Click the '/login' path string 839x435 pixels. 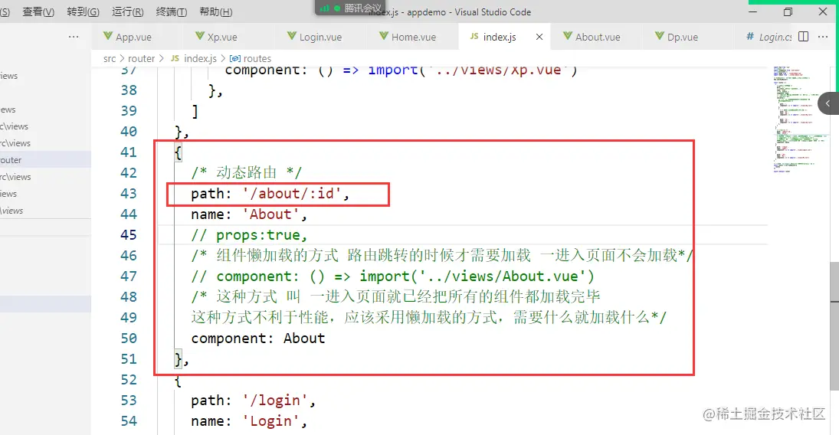[x=275, y=401]
